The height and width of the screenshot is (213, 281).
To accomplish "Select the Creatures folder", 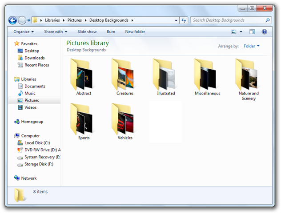I will point(125,77).
